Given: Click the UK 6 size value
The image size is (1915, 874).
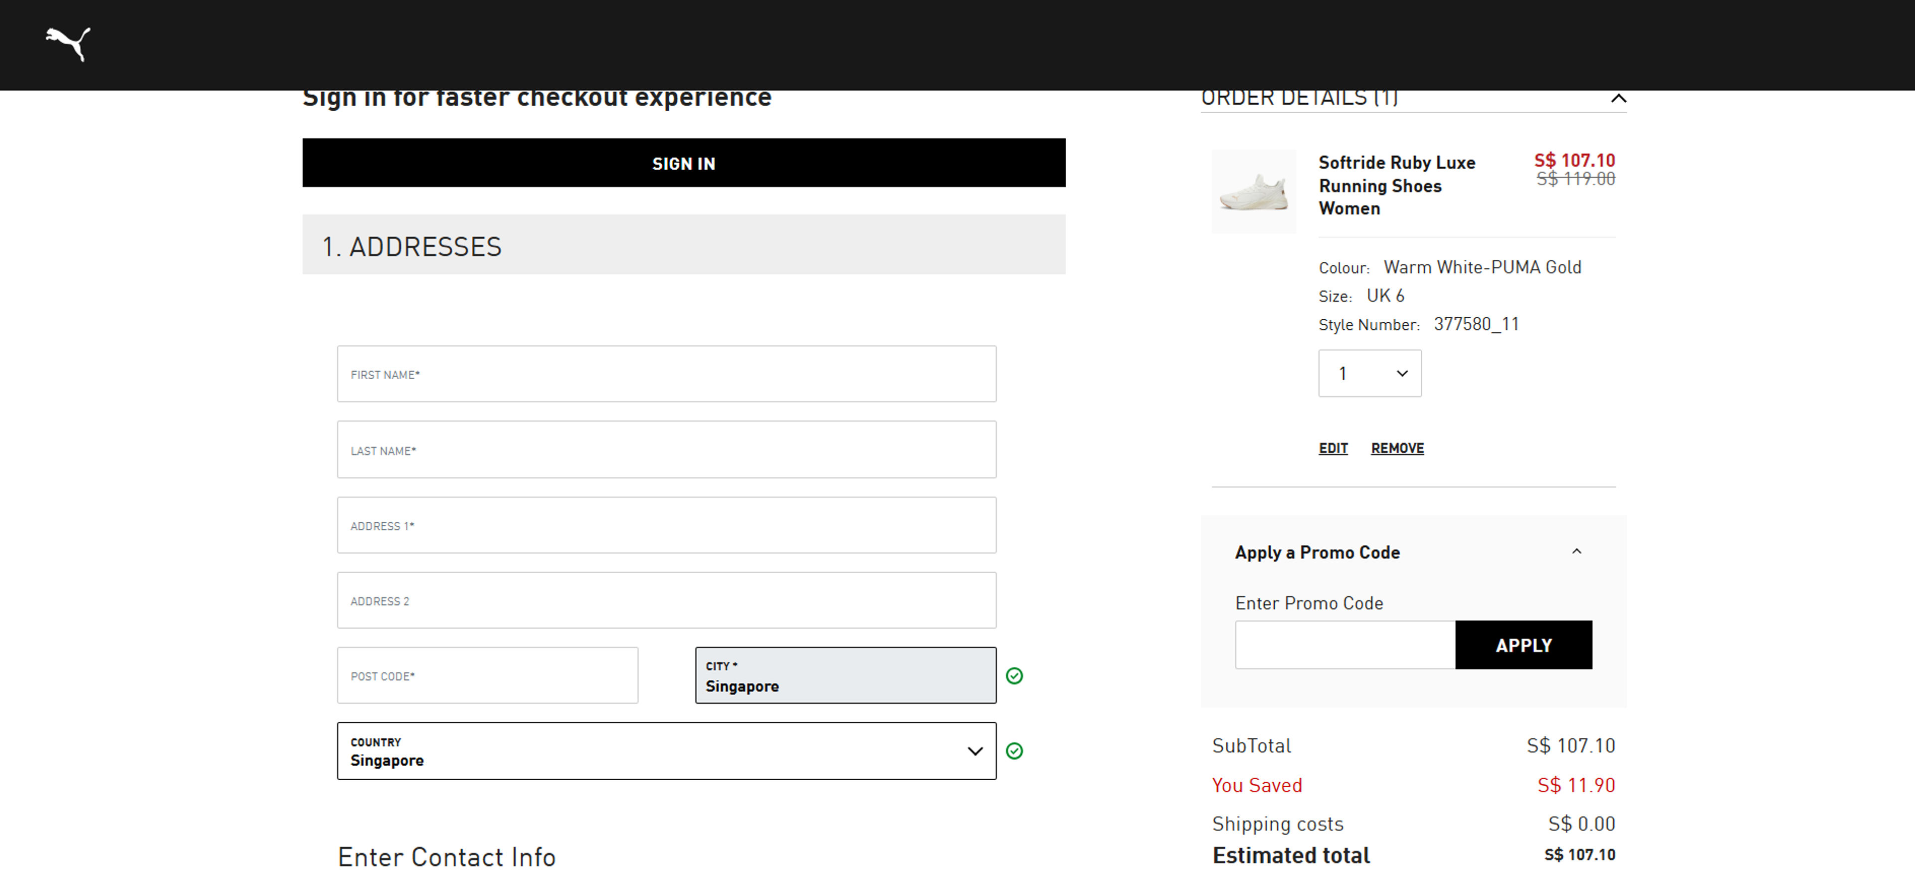Looking at the screenshot, I should (1386, 296).
